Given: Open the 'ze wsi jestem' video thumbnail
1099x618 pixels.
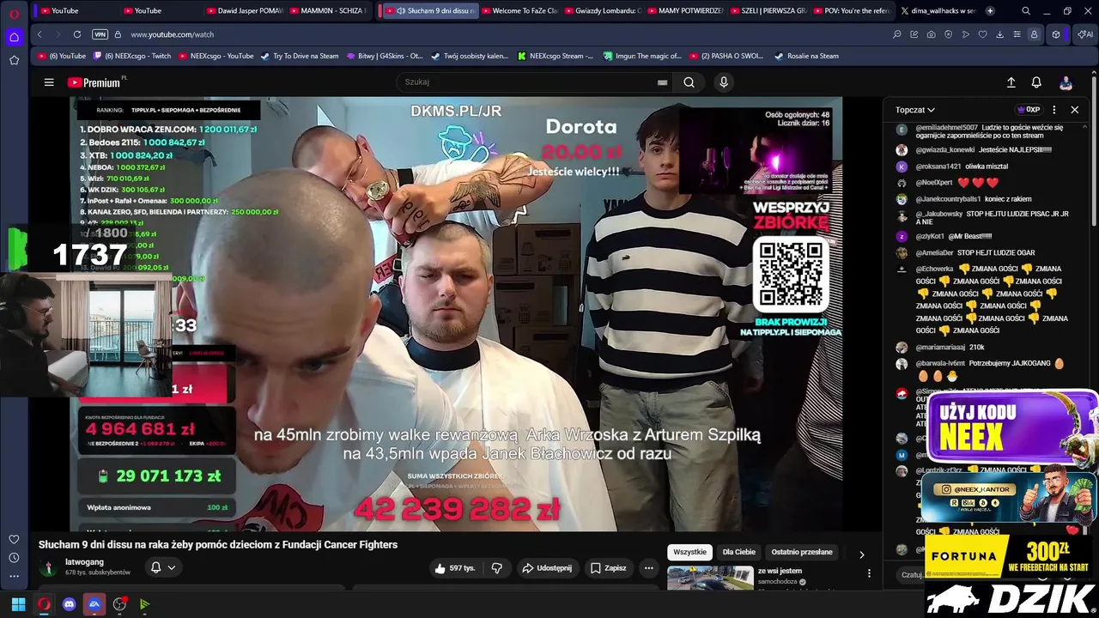Looking at the screenshot, I should point(710,578).
